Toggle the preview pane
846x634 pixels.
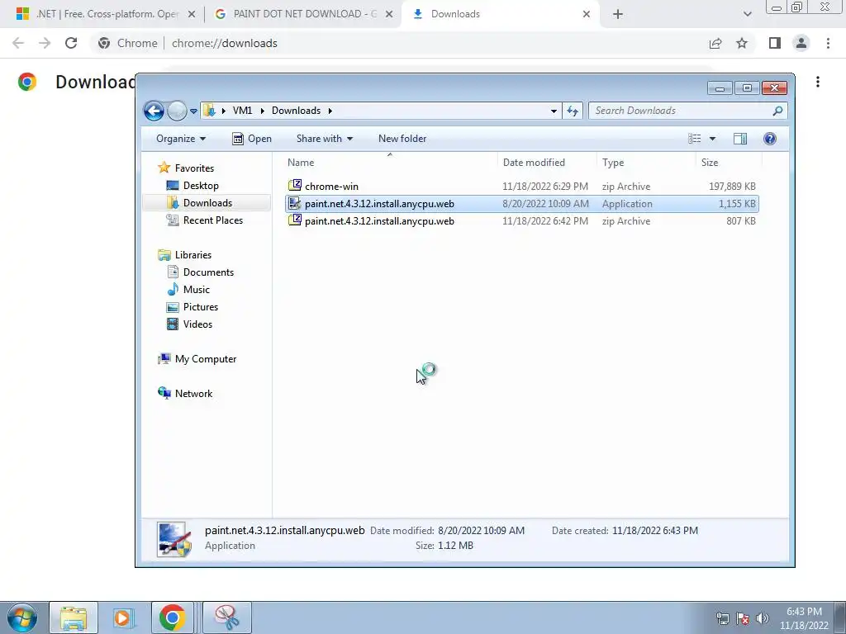point(740,139)
